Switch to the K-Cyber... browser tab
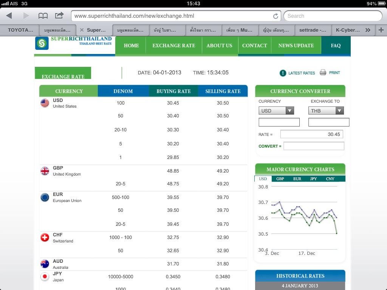The image size is (387, 290). [x=348, y=30]
